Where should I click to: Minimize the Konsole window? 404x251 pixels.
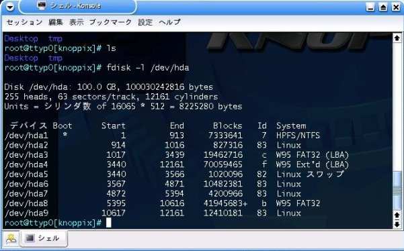point(370,7)
